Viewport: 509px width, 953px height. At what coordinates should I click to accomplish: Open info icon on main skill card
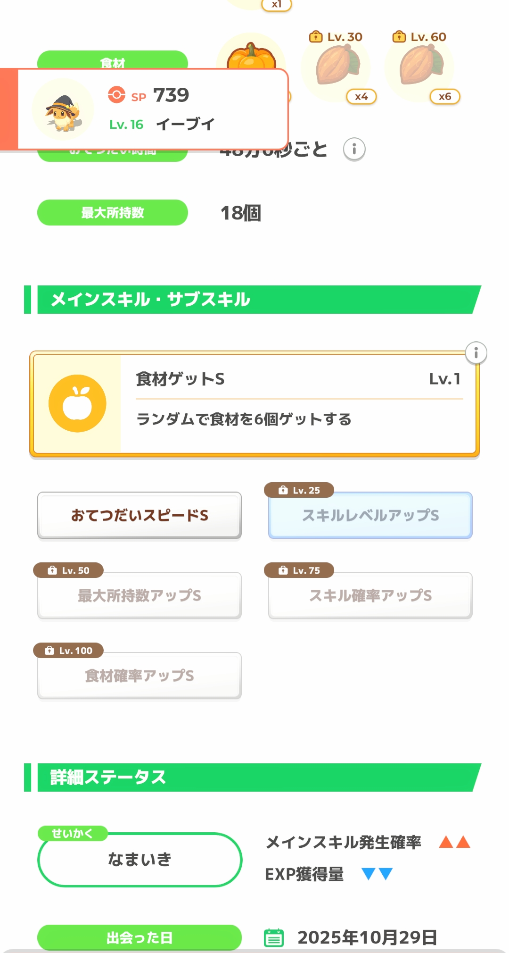click(476, 353)
